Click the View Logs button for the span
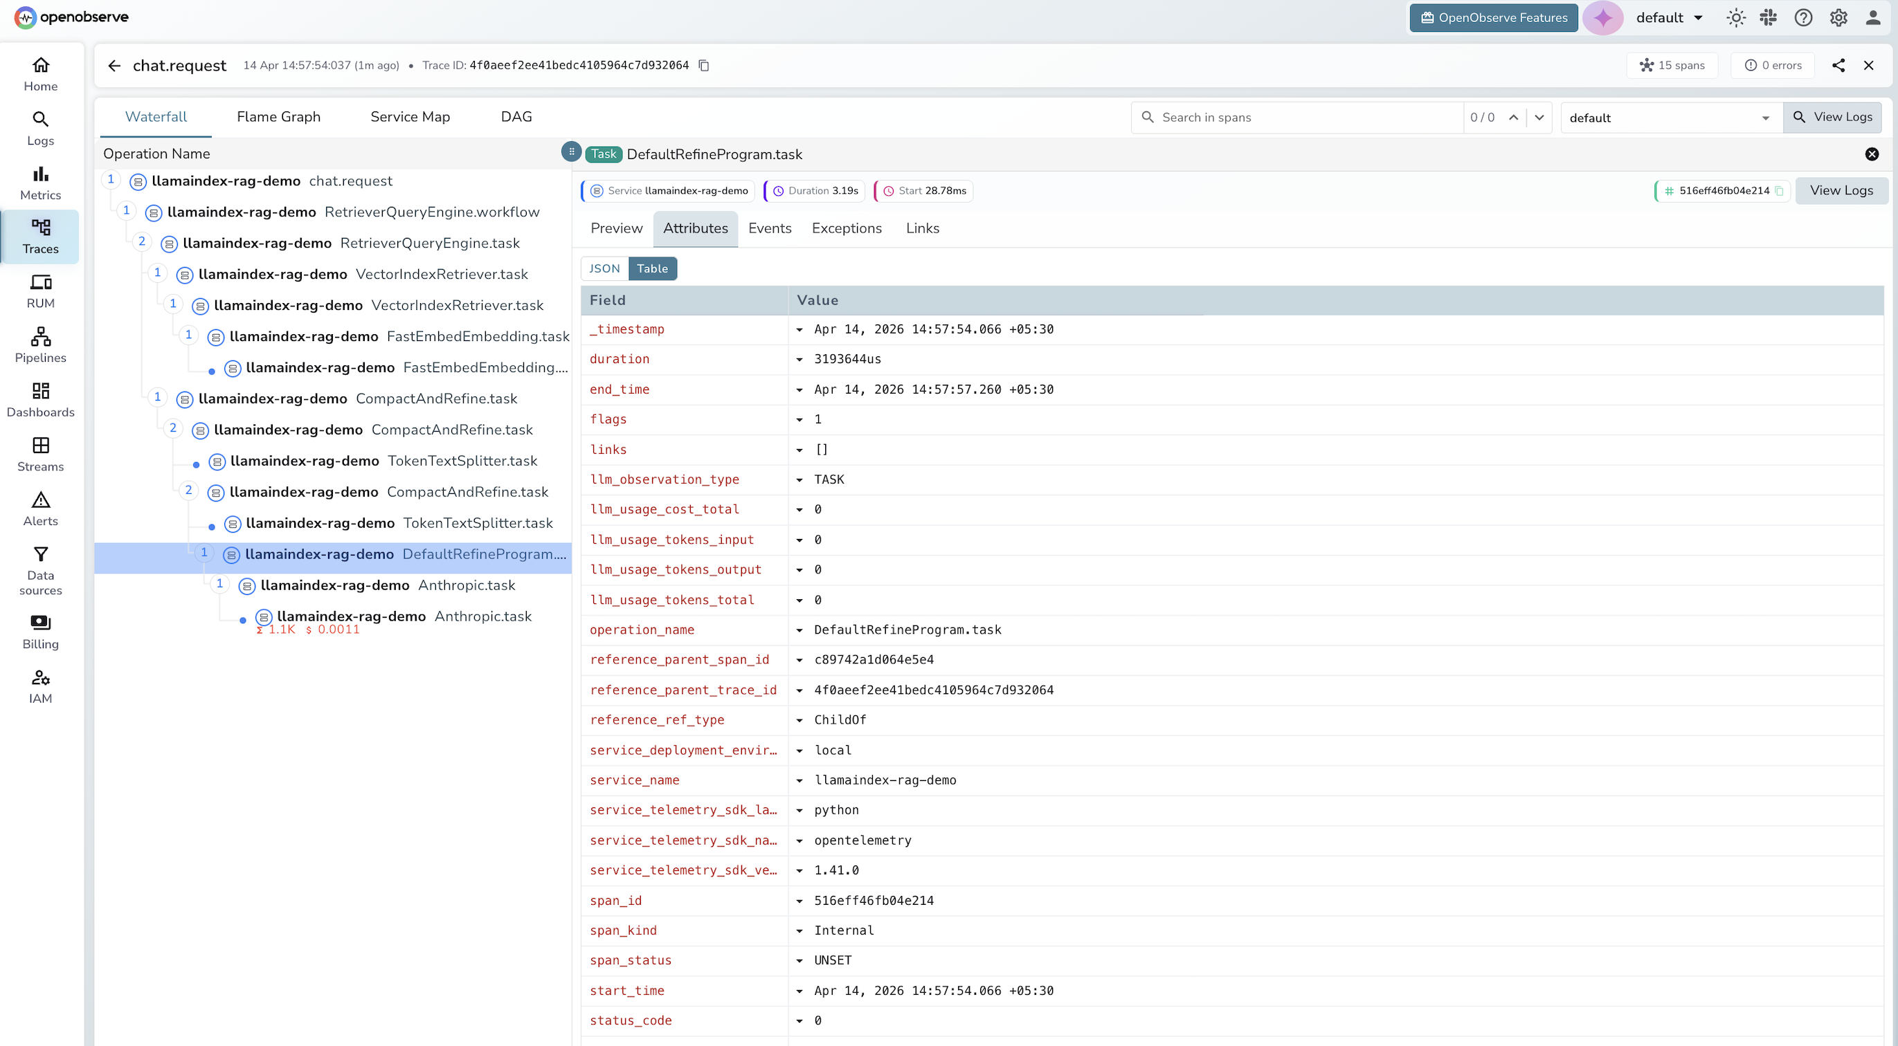Image resolution: width=1898 pixels, height=1046 pixels. coord(1842,190)
